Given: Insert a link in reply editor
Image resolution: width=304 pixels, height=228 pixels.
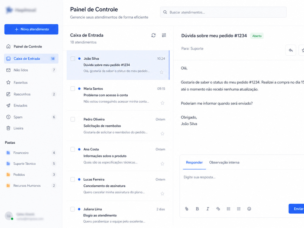Looking at the screenshot, I should [218, 209].
